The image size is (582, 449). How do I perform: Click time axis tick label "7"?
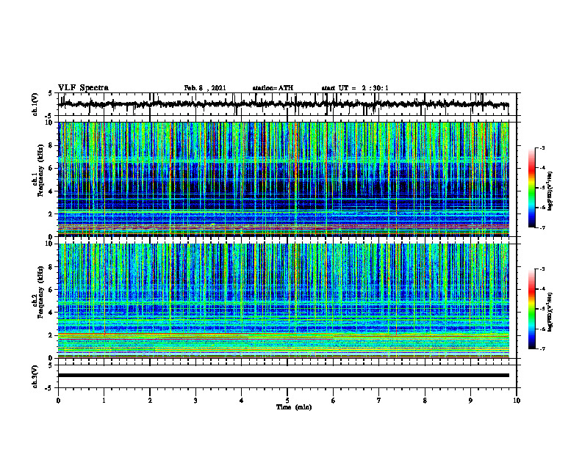click(379, 401)
